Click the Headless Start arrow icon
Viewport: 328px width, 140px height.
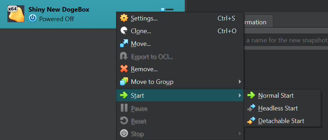(x=251, y=108)
